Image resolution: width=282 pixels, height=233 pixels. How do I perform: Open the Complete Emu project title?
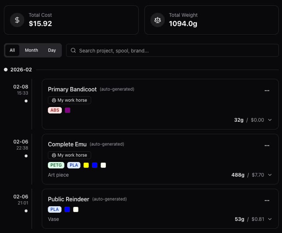pos(67,144)
